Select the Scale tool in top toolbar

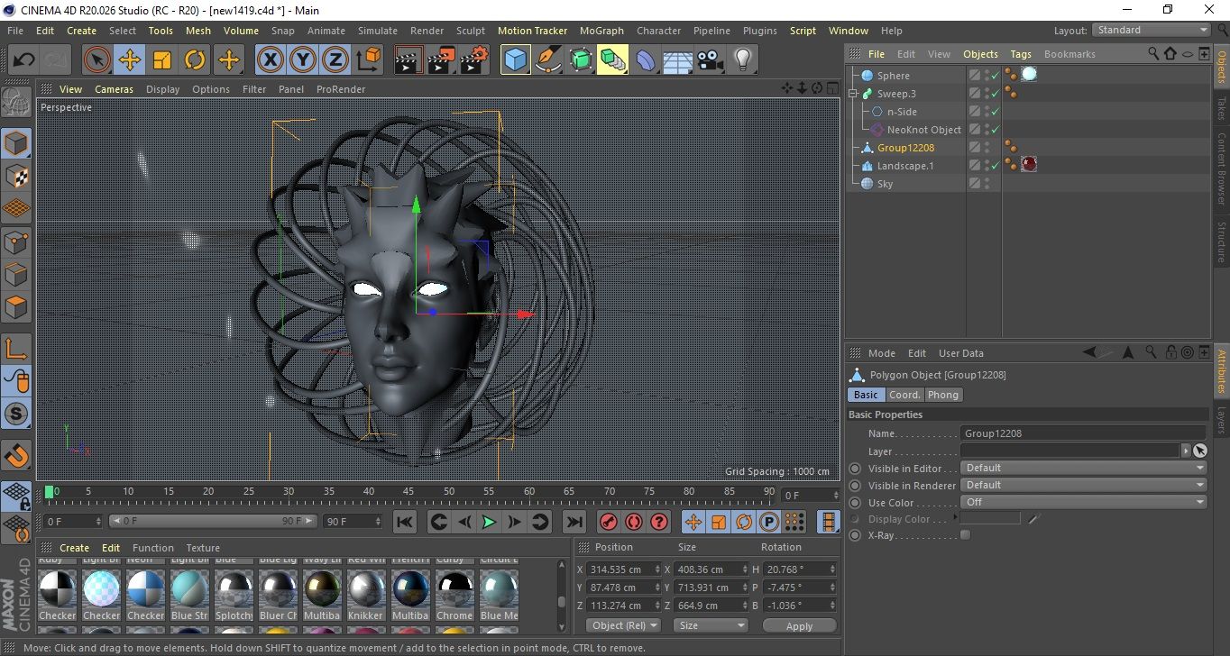click(162, 60)
